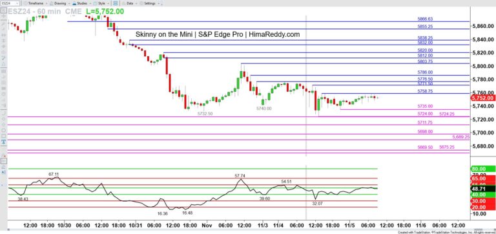Click the Drawing pencil icon in toolbar
496x234 pixels.
[x=51, y=3]
